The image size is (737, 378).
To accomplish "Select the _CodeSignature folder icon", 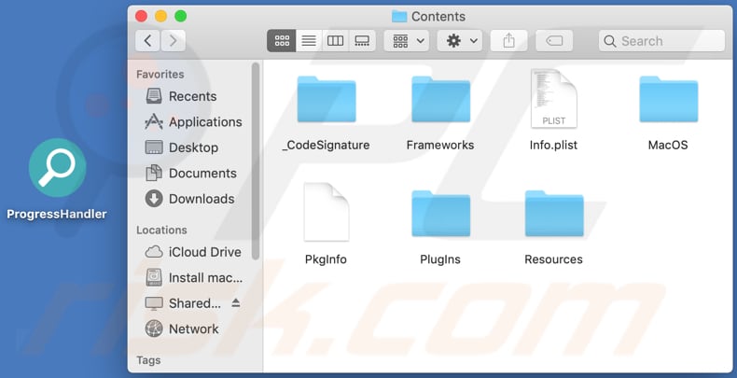I will click(327, 99).
